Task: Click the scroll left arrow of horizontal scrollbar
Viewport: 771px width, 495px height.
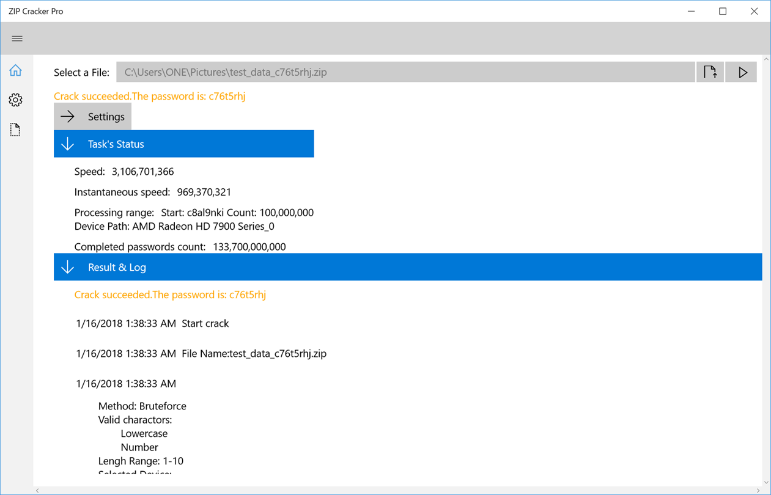Action: pyautogui.click(x=38, y=490)
